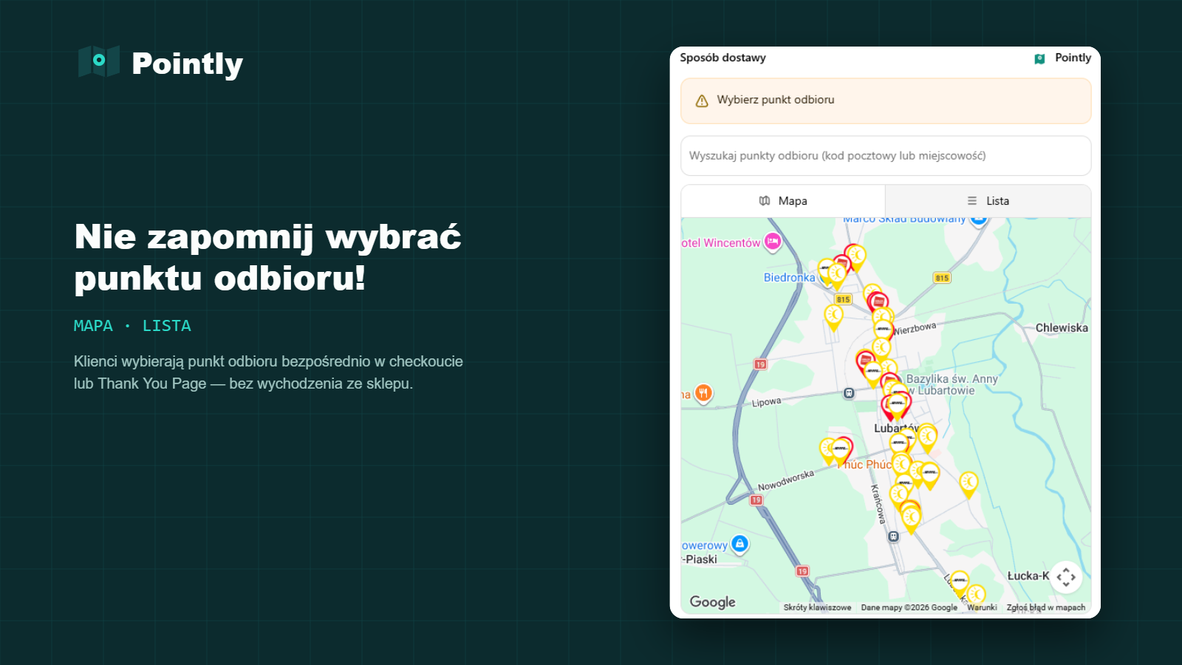Click the train station icon on Lipowa street

point(849,393)
